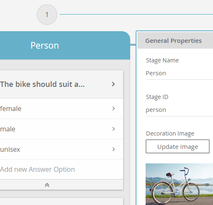Select 'The bike should suit a...' question title
This screenshot has width=213, height=205.
pyautogui.click(x=42, y=84)
